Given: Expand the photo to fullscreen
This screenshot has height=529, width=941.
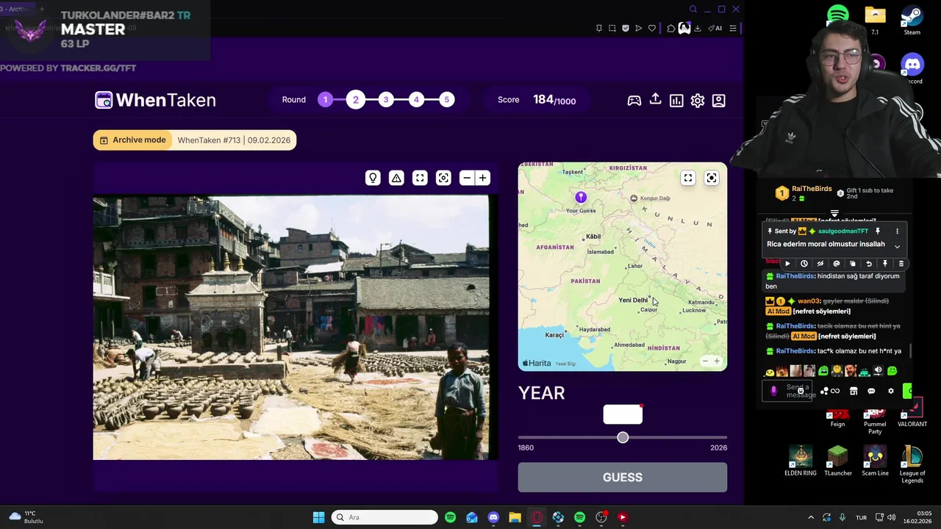Looking at the screenshot, I should click(x=420, y=178).
